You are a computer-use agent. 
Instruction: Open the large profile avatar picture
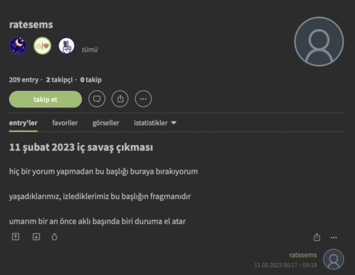click(319, 41)
